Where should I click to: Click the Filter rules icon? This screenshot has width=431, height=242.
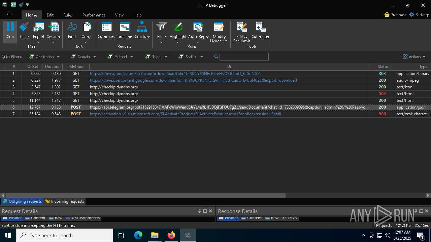(x=162, y=27)
